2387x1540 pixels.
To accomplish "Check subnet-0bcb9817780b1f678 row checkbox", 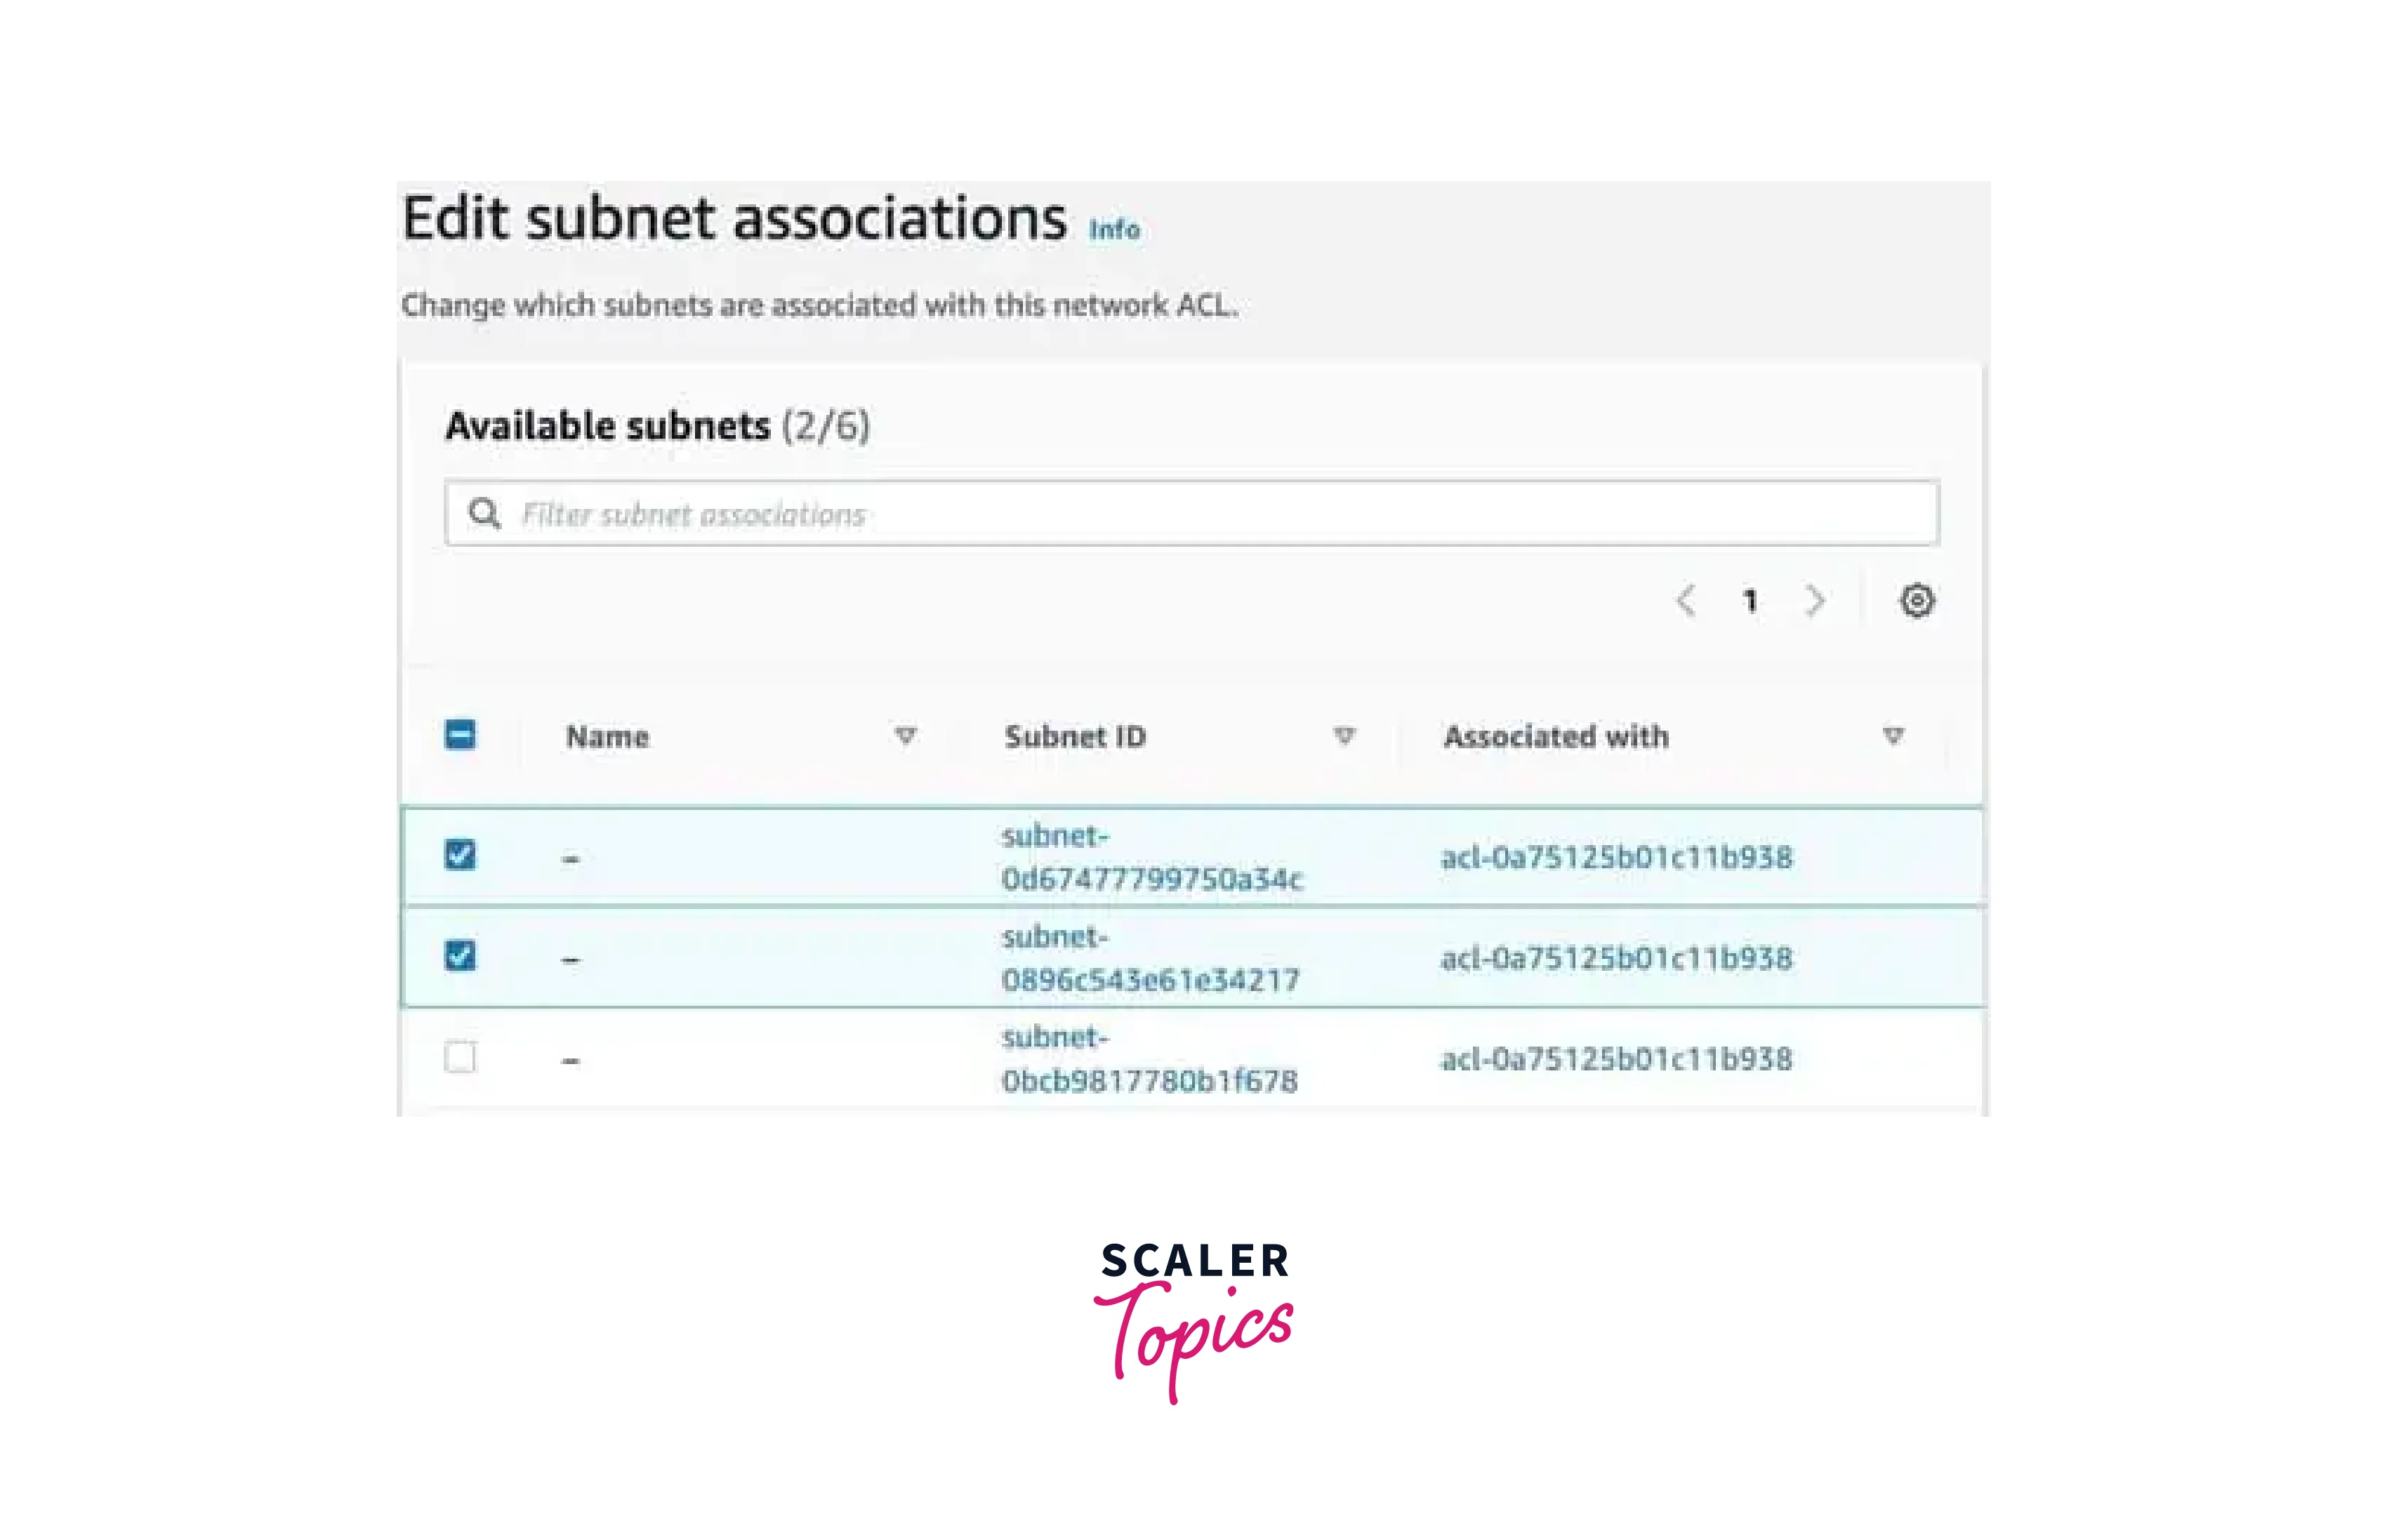I will click(x=460, y=1057).
